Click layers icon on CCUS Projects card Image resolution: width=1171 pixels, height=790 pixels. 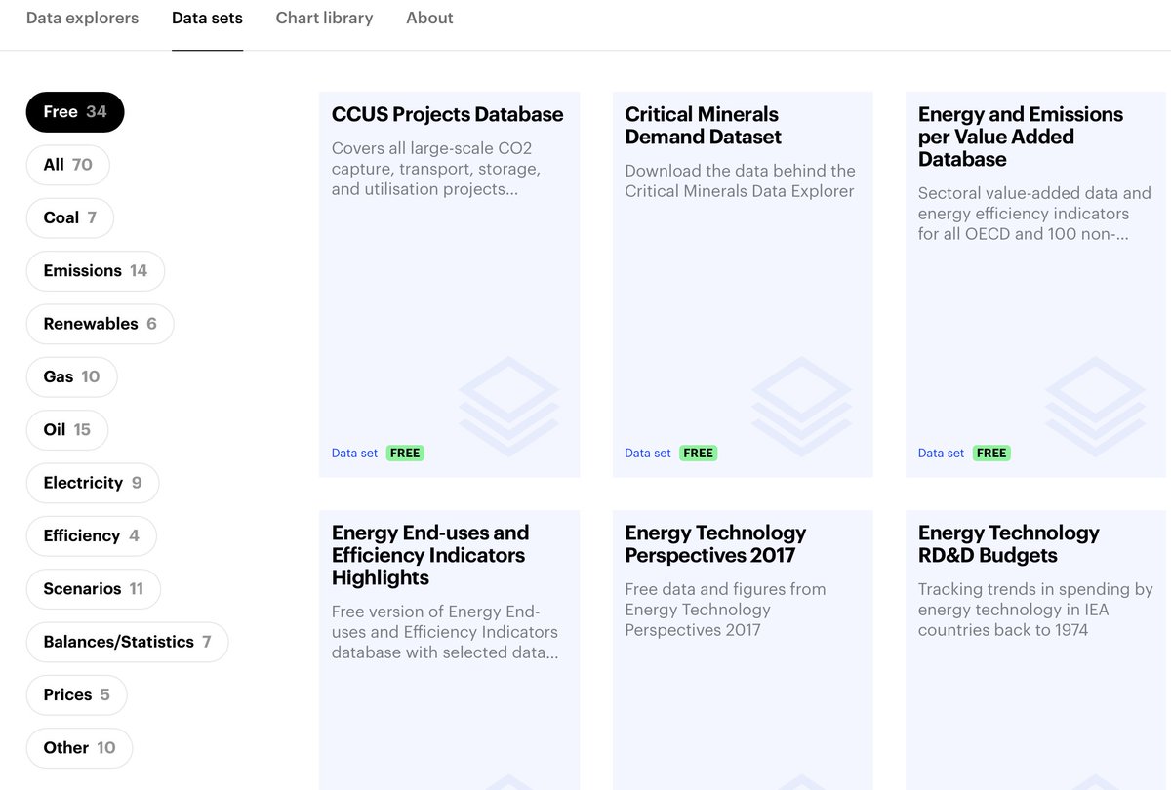coord(508,406)
